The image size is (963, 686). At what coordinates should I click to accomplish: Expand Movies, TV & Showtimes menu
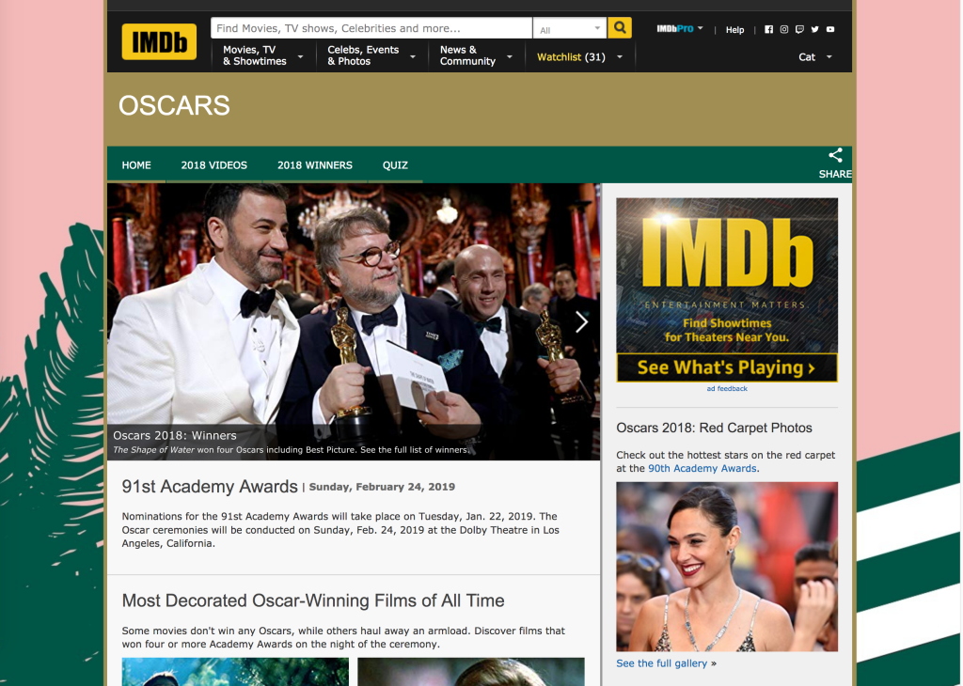click(x=263, y=55)
